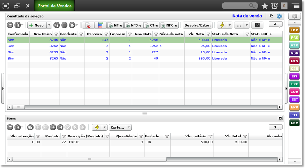Jump to the last item record
The width and height of the screenshot is (305, 168).
point(60,127)
